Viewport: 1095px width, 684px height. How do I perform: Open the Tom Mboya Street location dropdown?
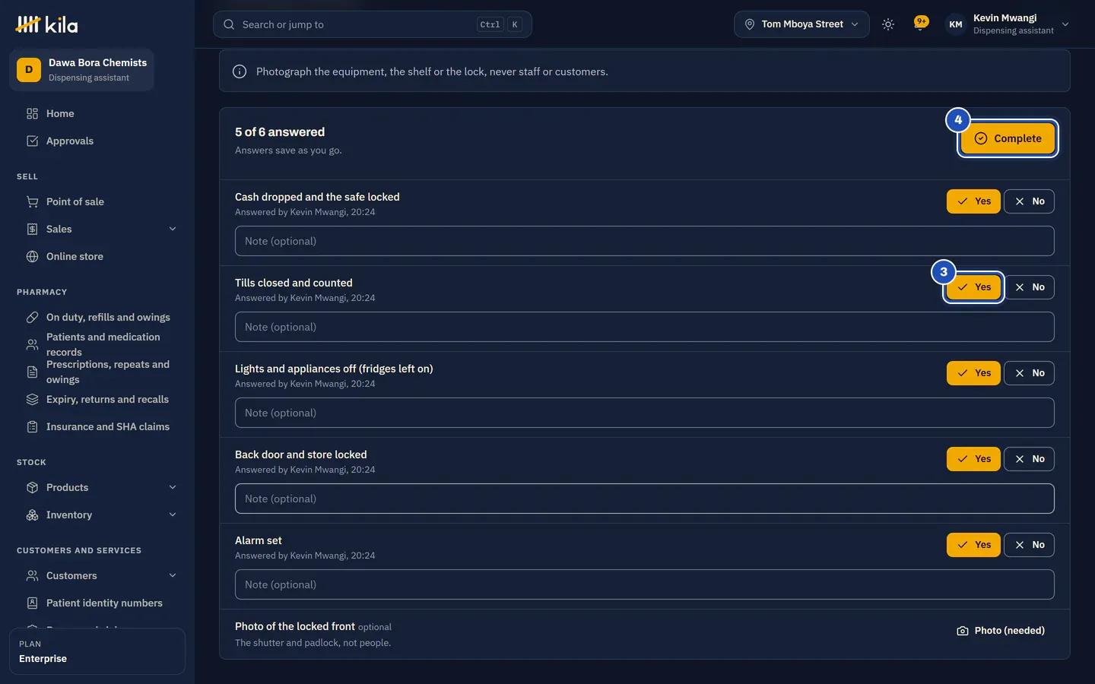pyautogui.click(x=801, y=24)
